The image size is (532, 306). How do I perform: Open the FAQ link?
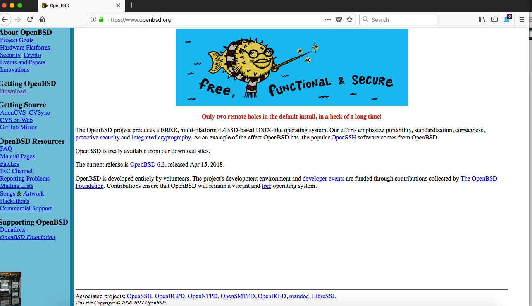pos(6,149)
